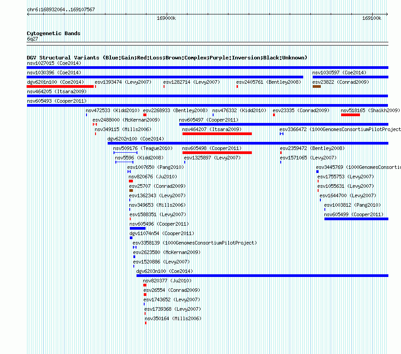The image size is (401, 354).
Task: Click the chr6:168932064..169107567 coordinates text
Action: pos(61,9)
